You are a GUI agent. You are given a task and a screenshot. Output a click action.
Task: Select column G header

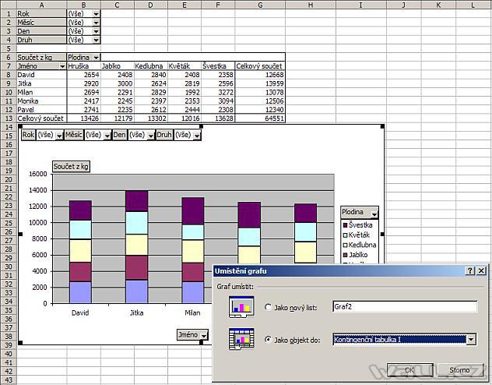[x=260, y=5]
